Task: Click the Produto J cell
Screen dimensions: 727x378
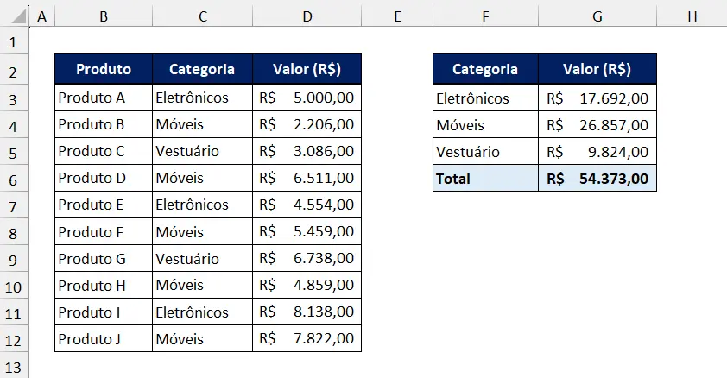Action: click(x=104, y=339)
